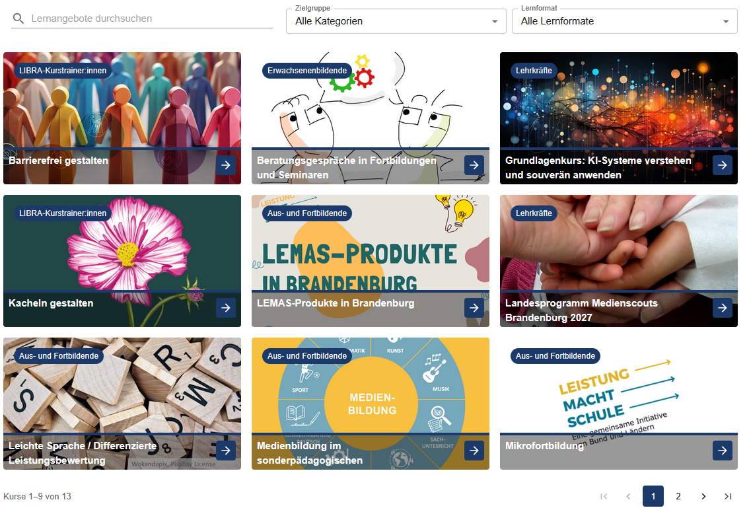Screen dimensions: 749x508
Task: Expand the Zielgruppe Alle Kategorien dropdown
Action: click(x=396, y=21)
